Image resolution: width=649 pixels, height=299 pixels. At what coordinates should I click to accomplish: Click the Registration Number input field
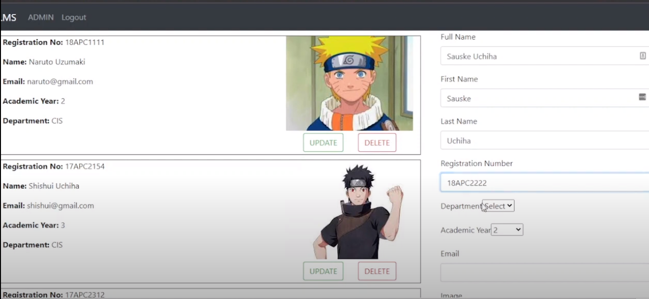coord(545,183)
